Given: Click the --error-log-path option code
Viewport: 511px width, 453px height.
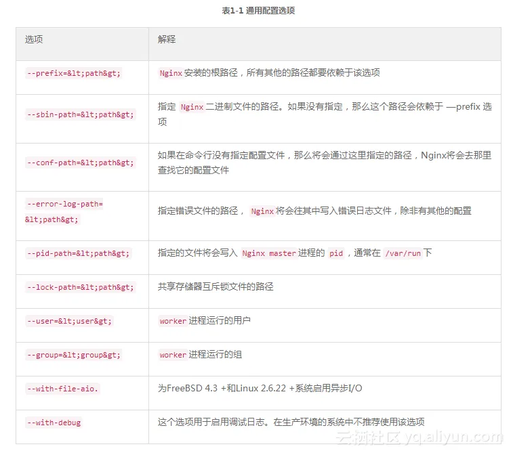Looking at the screenshot, I should 64,211.
